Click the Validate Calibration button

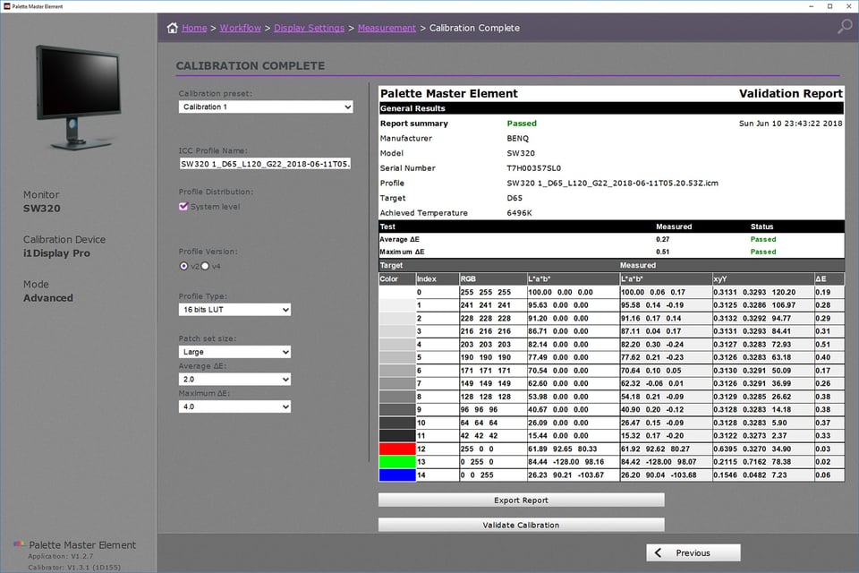521,525
